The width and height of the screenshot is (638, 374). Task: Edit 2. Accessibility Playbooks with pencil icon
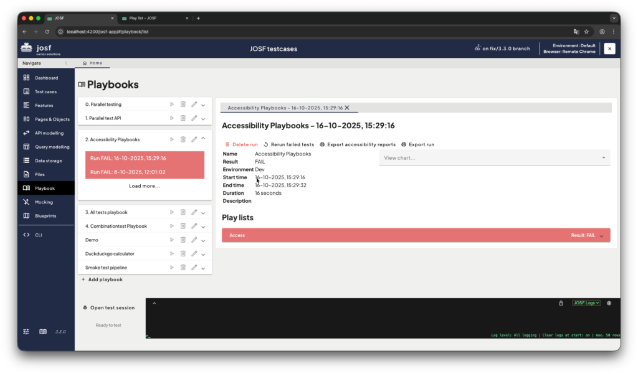click(x=194, y=139)
